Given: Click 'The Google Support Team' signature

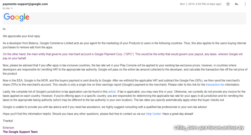Looking at the screenshot, I should (20, 132).
